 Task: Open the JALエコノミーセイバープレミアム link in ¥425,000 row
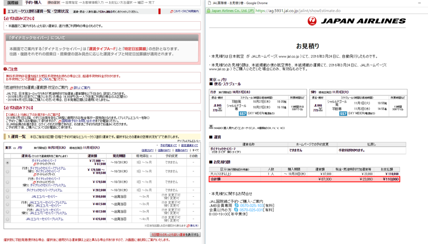tap(44, 219)
